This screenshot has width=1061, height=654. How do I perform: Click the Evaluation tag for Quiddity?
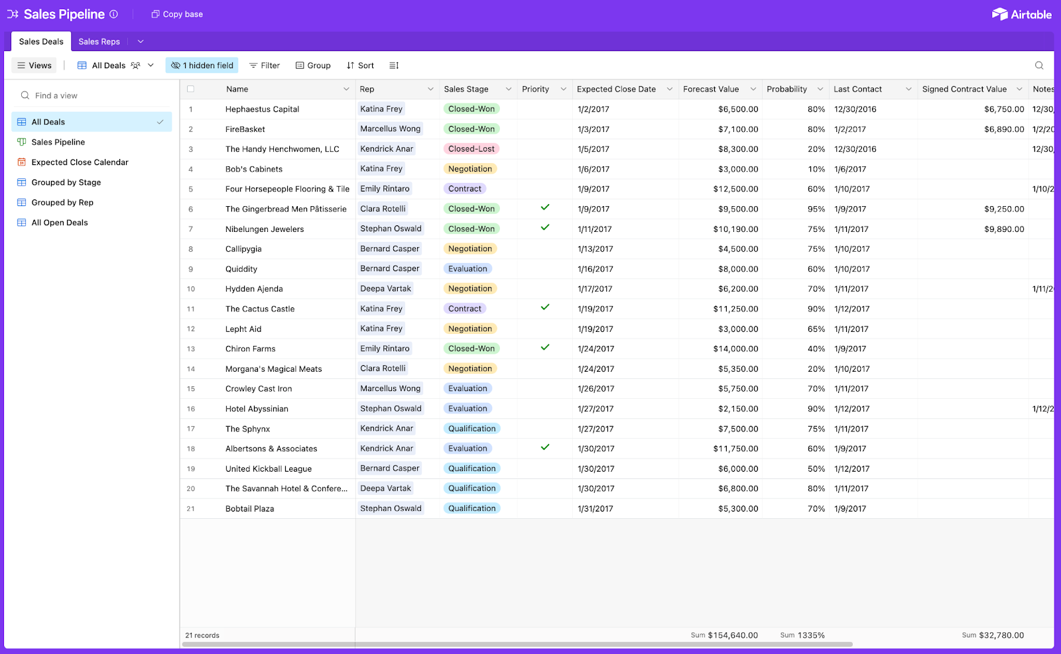[x=468, y=269]
